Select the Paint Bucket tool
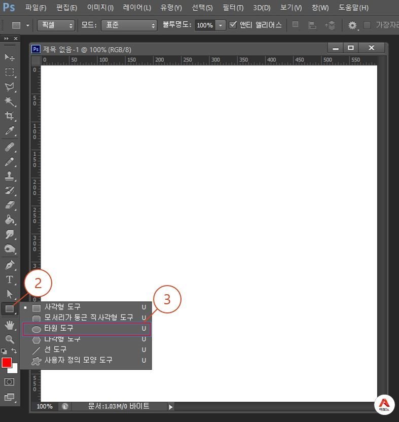 coord(10,220)
